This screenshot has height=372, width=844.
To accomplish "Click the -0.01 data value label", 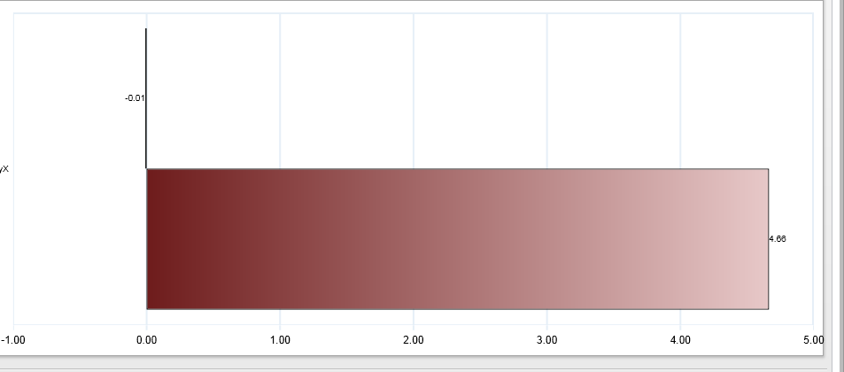I will (135, 97).
